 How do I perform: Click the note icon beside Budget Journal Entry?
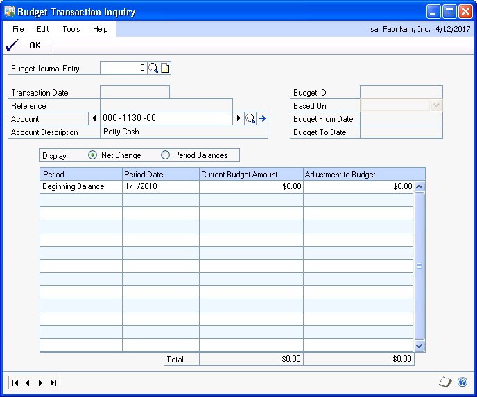point(165,68)
